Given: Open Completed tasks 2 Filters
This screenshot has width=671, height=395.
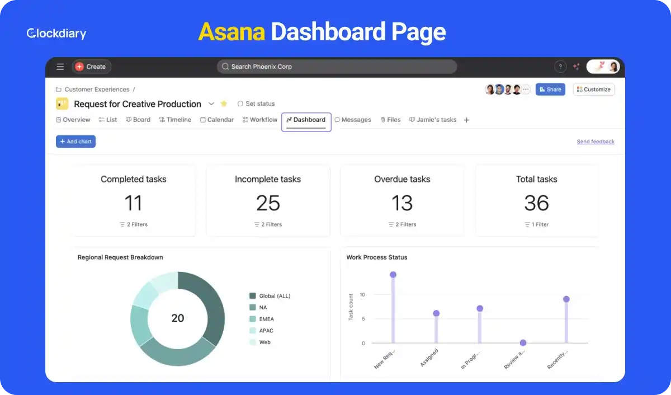Looking at the screenshot, I should pyautogui.click(x=134, y=224).
